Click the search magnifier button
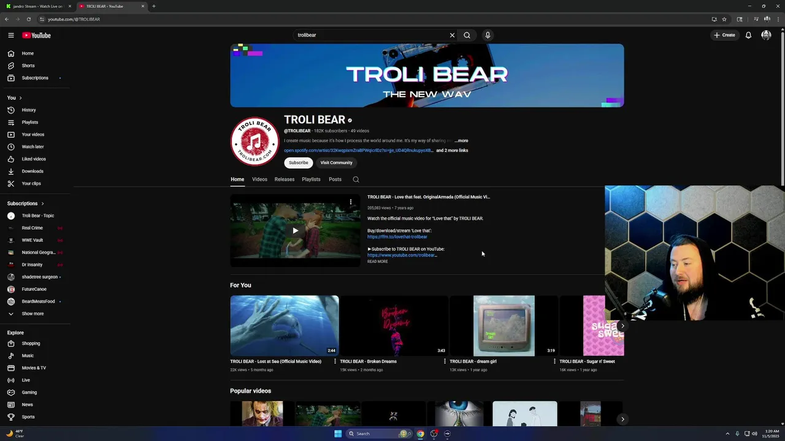 [467, 35]
